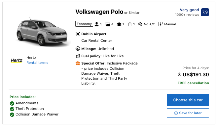This screenshot has height=128, width=218.
Task: Click the passenger seats person icon
Action: (96, 24)
